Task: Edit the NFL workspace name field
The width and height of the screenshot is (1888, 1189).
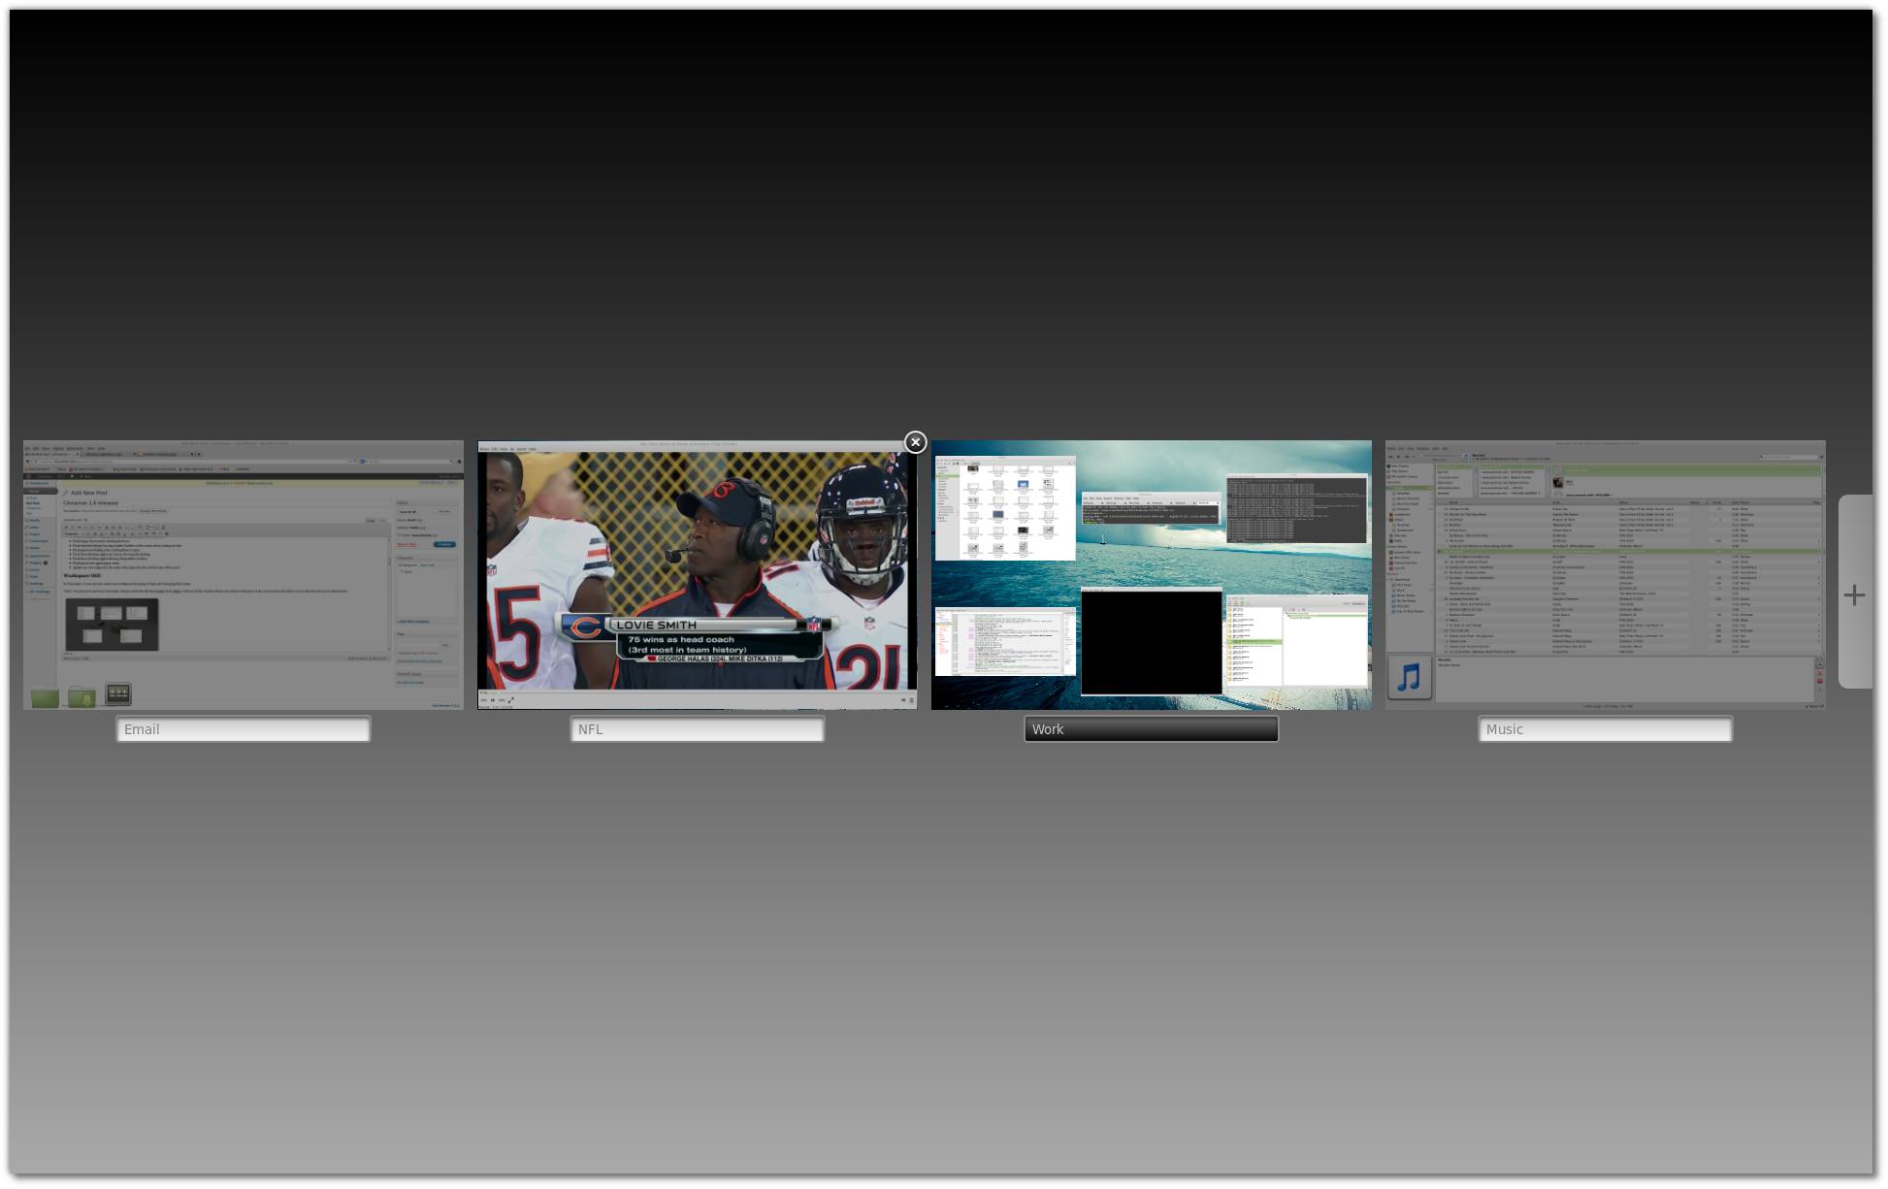Action: pos(697,729)
